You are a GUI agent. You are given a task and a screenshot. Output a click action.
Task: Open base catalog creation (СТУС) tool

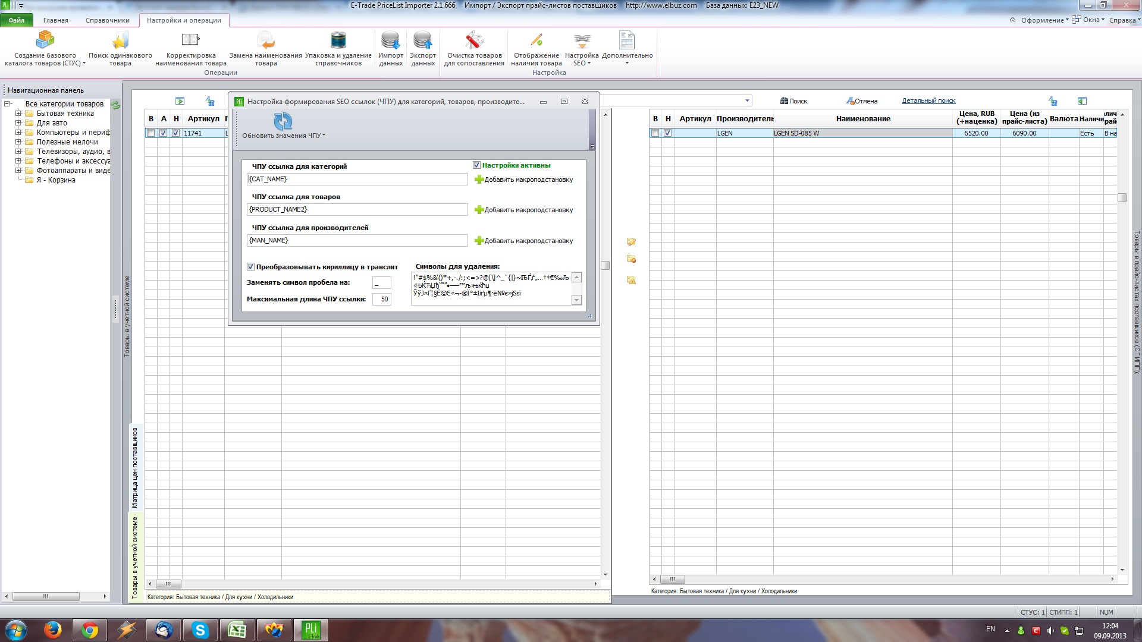[x=45, y=49]
